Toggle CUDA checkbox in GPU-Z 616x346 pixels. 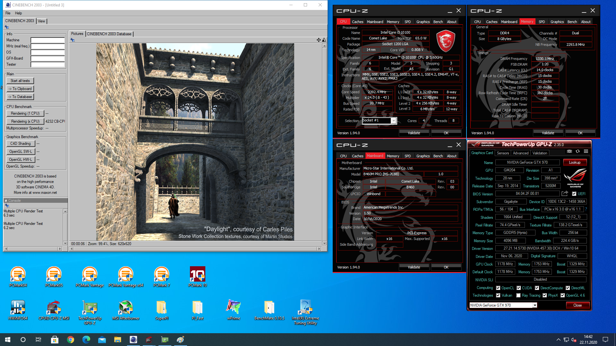pyautogui.click(x=519, y=288)
